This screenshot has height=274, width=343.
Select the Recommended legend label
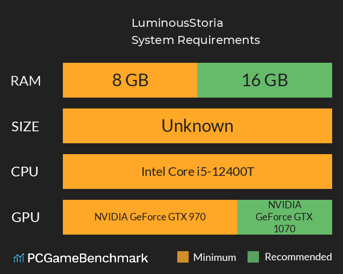tap(298, 257)
